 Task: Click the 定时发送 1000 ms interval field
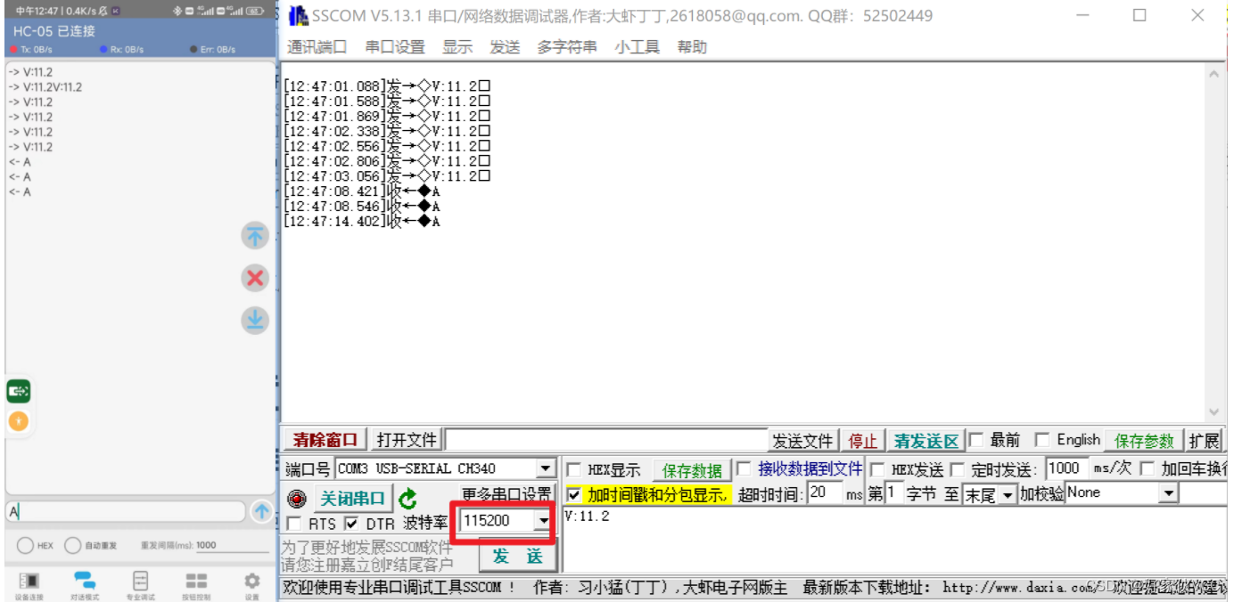pos(1068,468)
